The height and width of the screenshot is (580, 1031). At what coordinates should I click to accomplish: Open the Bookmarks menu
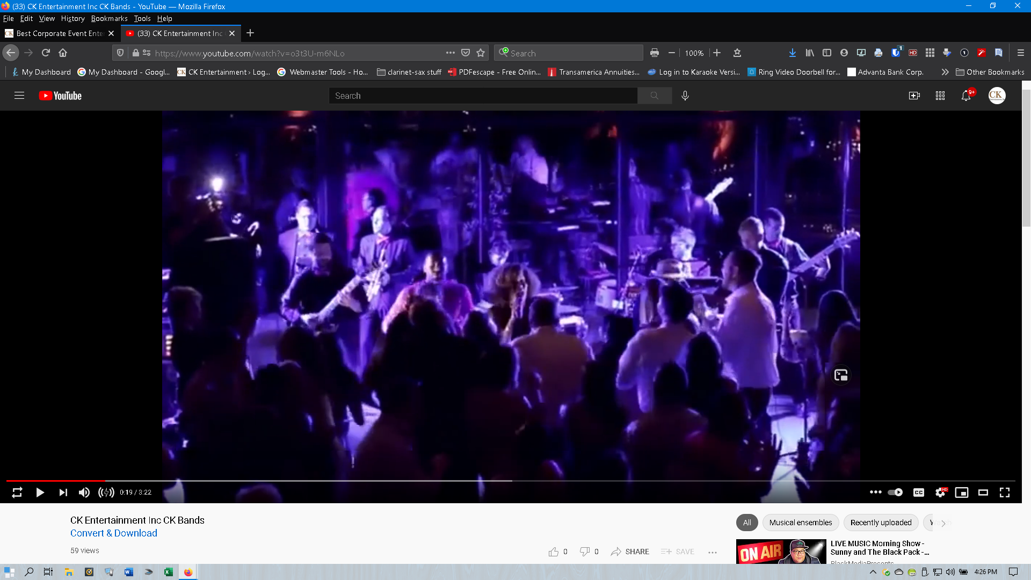click(x=109, y=18)
